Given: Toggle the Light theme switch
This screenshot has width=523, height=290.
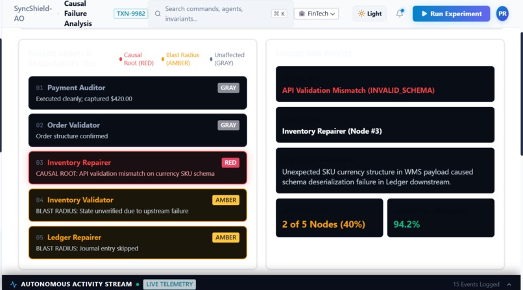Looking at the screenshot, I should point(370,14).
